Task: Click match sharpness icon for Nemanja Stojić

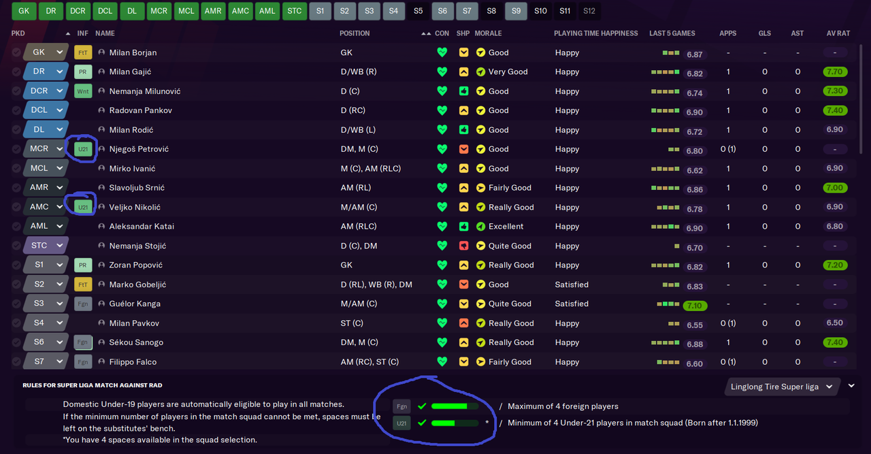Action: (463, 246)
